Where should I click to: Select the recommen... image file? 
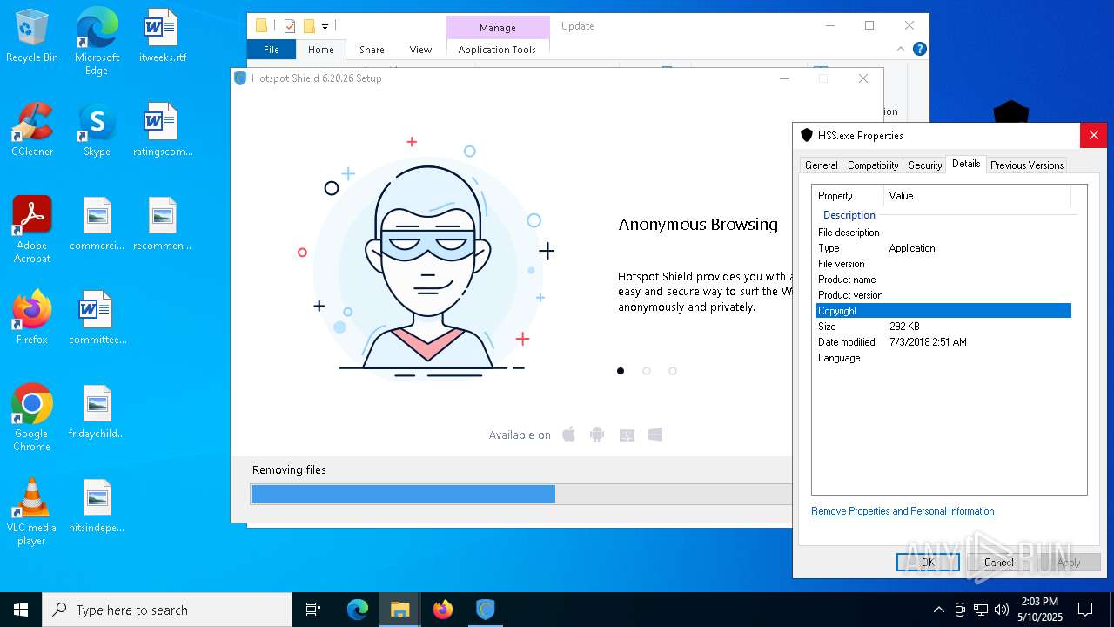162,225
